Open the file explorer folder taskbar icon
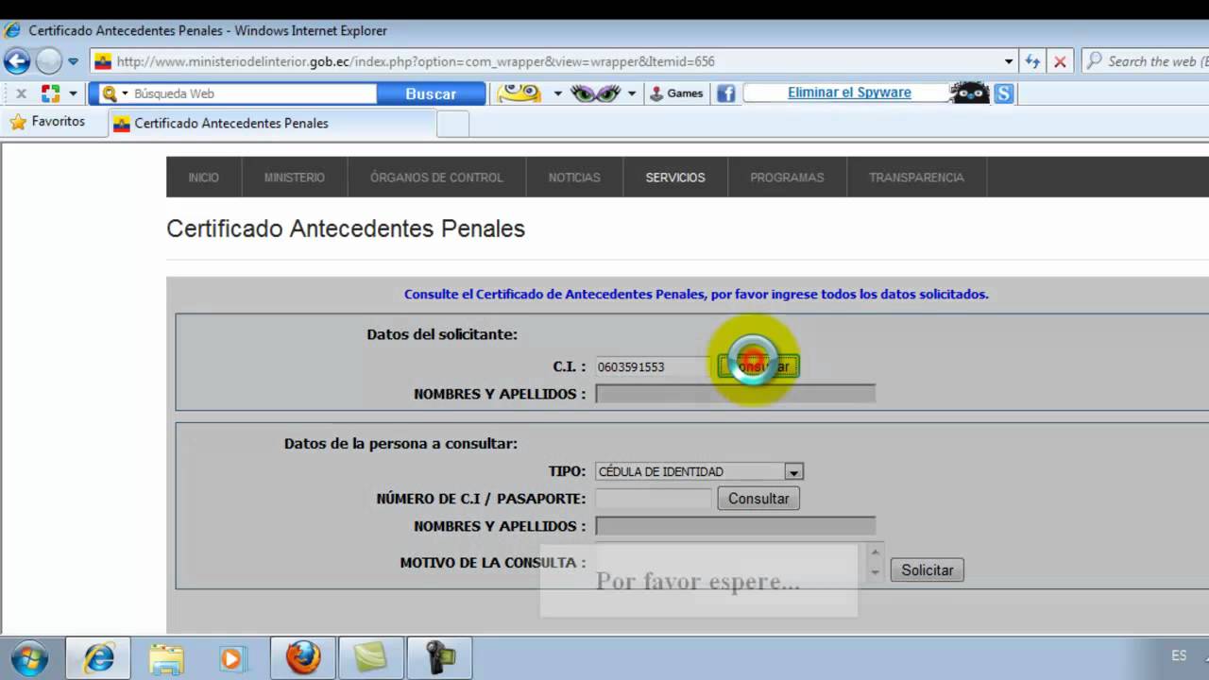The image size is (1209, 680). click(x=166, y=657)
